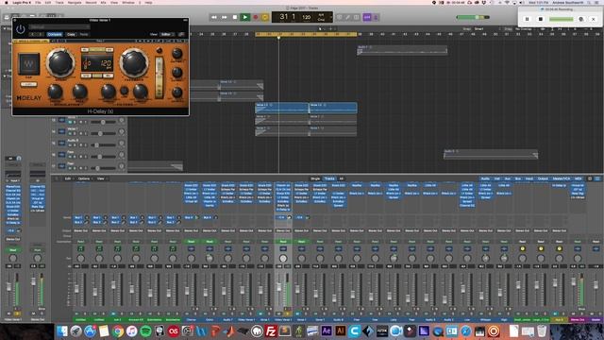Open the plugin View Editor dropdown
The width and height of the screenshot is (604, 340).
point(167,34)
